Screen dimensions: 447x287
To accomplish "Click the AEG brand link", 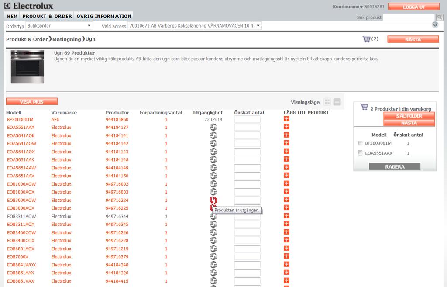I will pyautogui.click(x=55, y=120).
